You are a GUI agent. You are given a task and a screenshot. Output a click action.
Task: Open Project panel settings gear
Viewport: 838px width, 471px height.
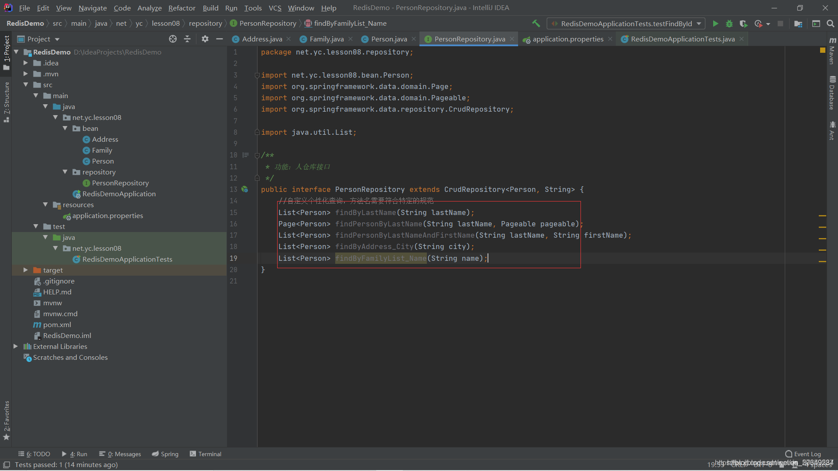tap(205, 39)
